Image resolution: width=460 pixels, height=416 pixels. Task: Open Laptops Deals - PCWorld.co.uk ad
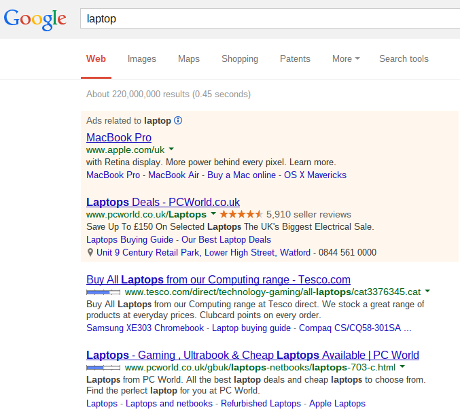[163, 202]
